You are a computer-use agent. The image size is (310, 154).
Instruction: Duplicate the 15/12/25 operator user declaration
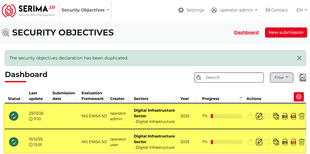coord(276,142)
